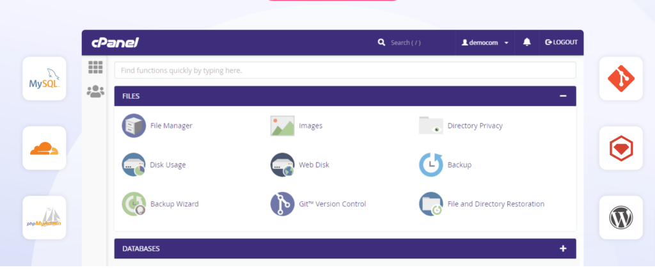Launch the Backup Wizard icon
Screen dimensions: 655x270
tap(134, 204)
